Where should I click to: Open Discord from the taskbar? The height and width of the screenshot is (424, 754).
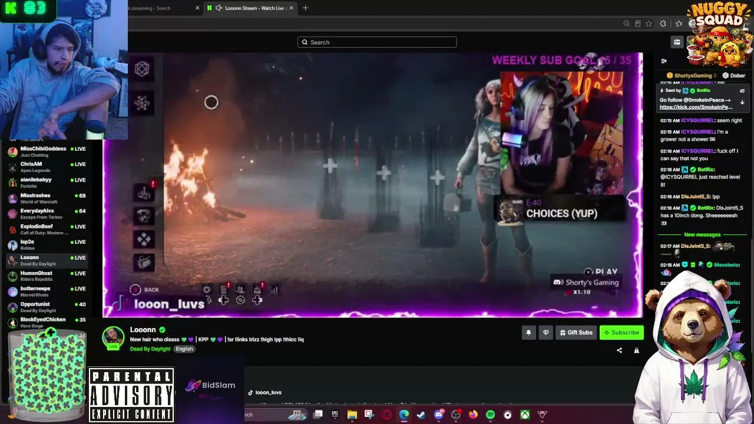click(x=439, y=415)
